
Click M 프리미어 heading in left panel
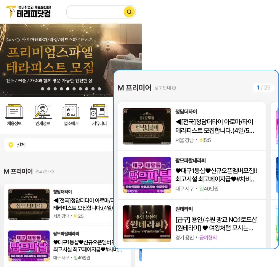point(18,171)
